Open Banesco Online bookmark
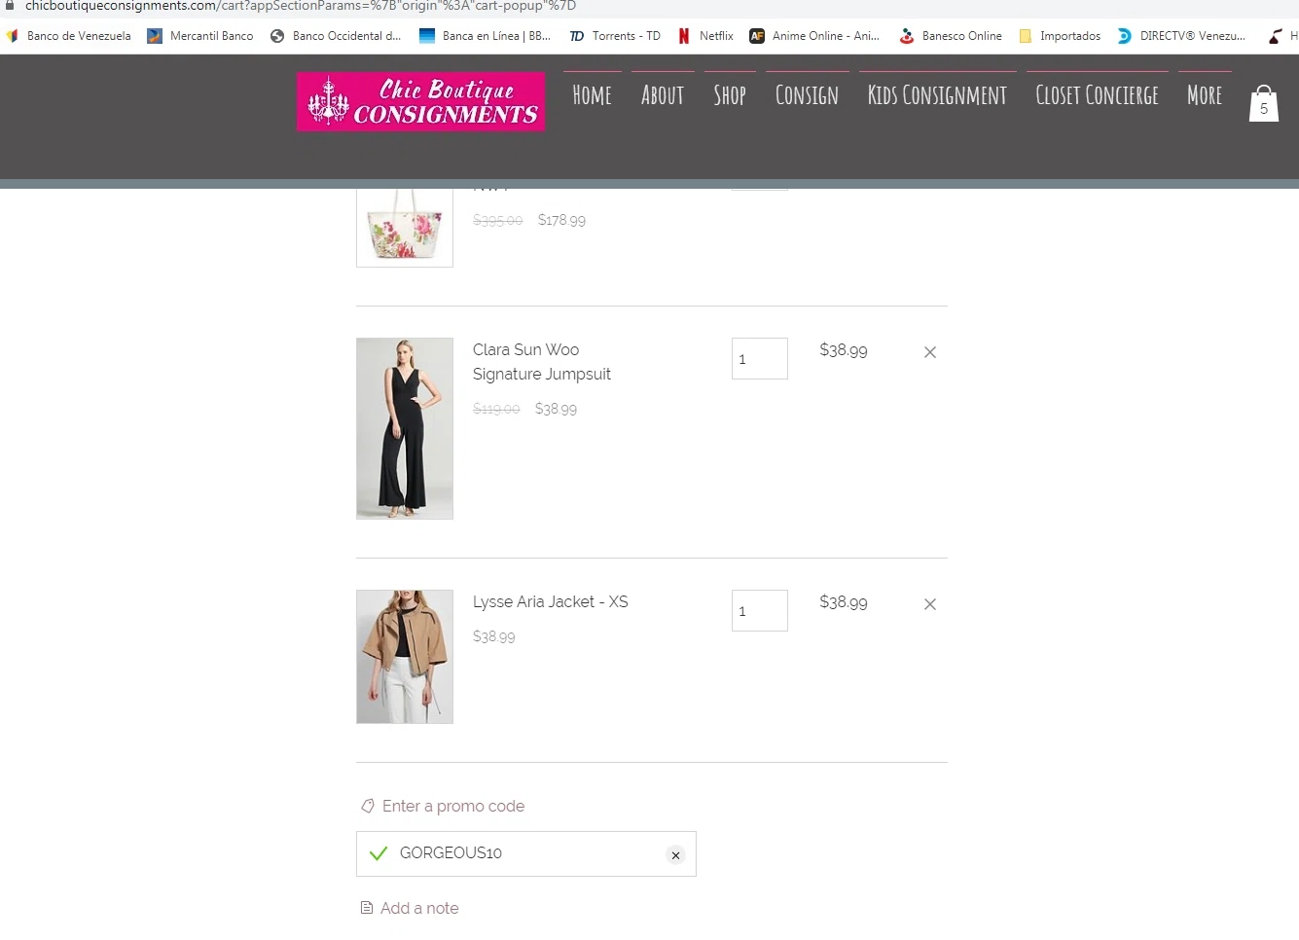 click(x=951, y=36)
